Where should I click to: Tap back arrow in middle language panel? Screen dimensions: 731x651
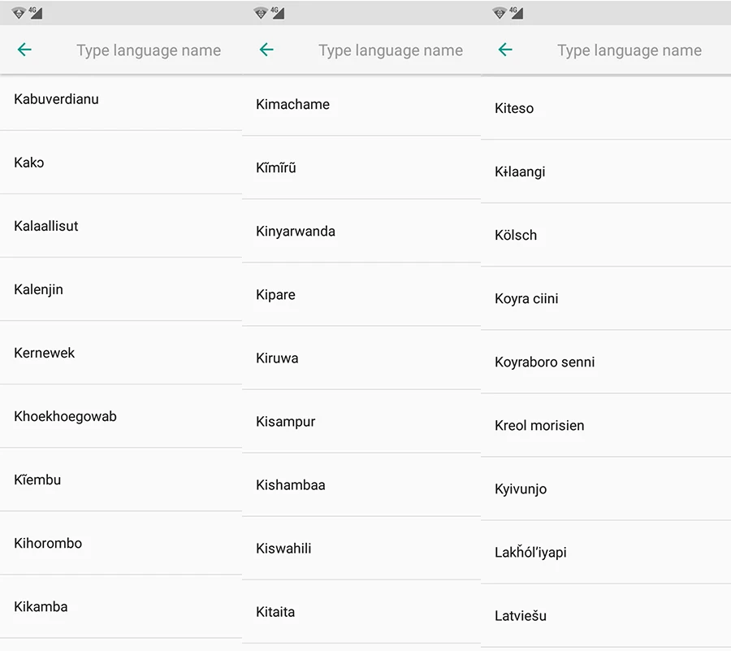click(266, 50)
